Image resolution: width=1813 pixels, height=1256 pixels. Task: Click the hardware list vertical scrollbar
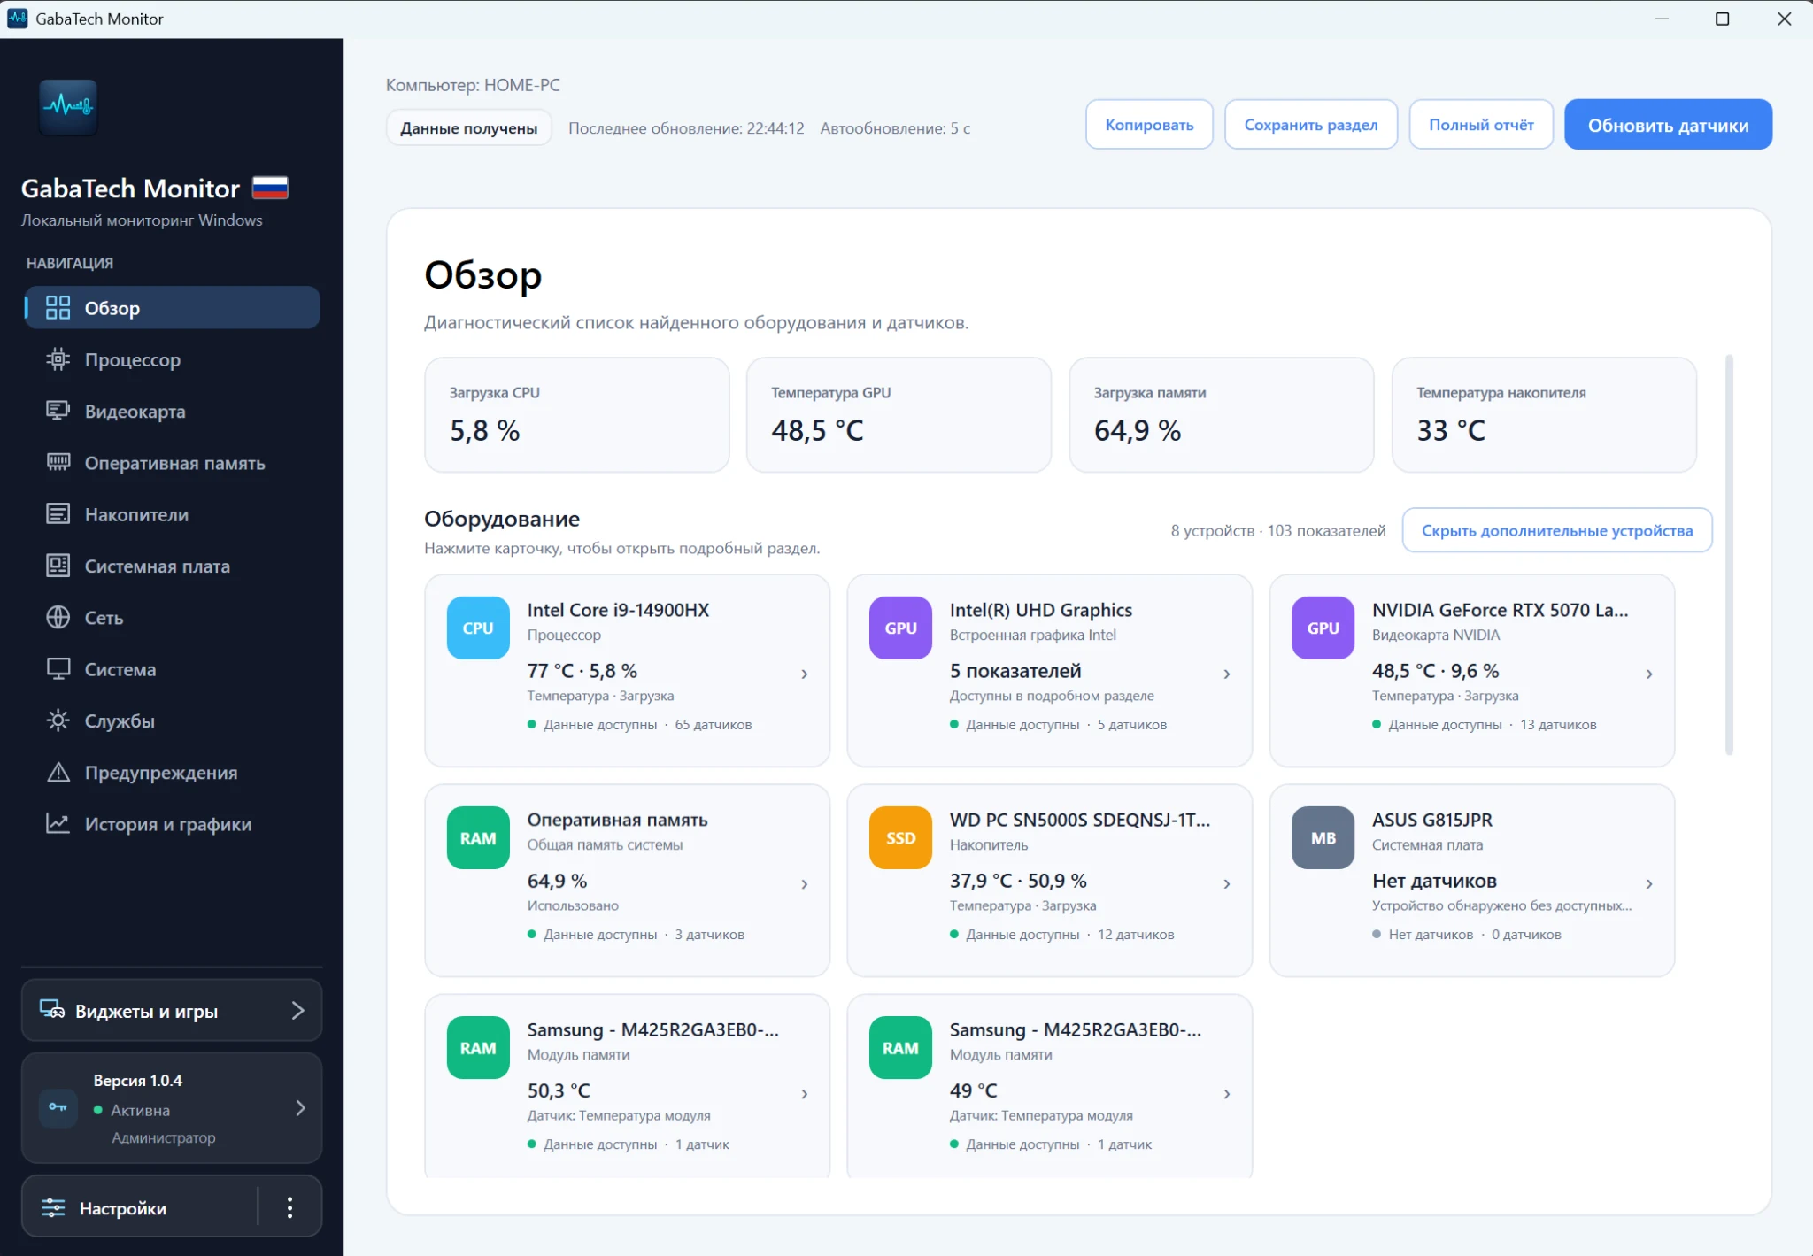pos(1729,555)
